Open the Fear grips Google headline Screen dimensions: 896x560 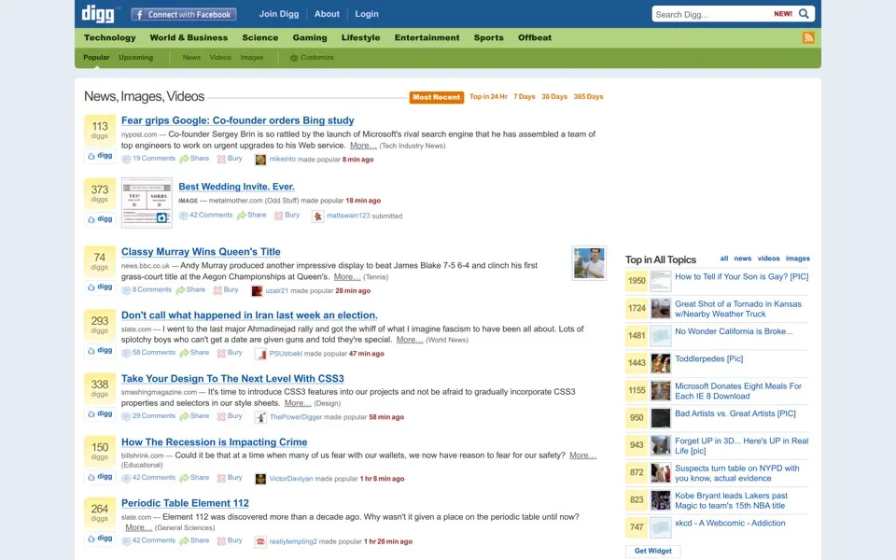[238, 120]
